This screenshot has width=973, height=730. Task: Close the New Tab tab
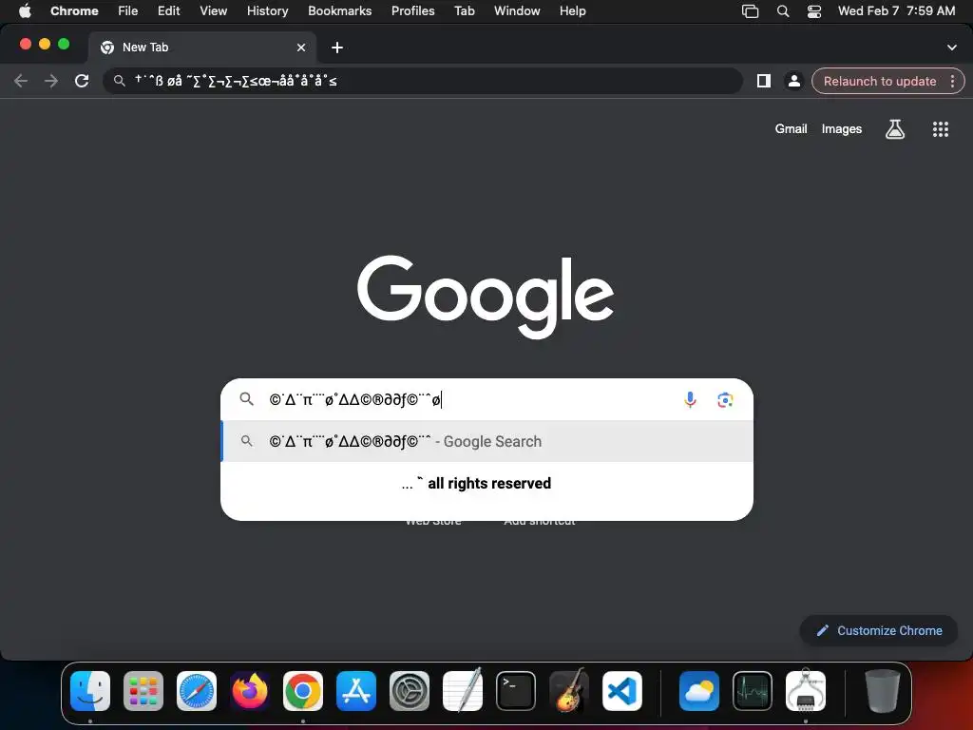tap(301, 48)
